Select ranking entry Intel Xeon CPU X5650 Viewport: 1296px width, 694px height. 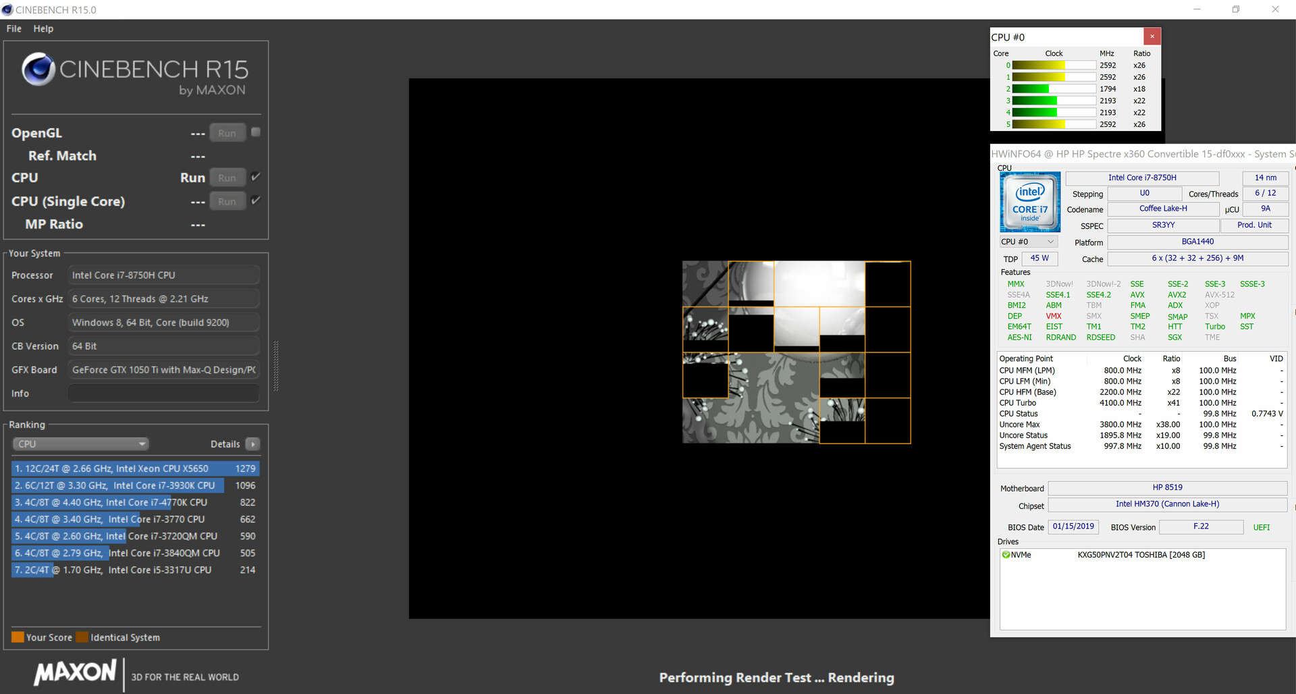point(135,468)
